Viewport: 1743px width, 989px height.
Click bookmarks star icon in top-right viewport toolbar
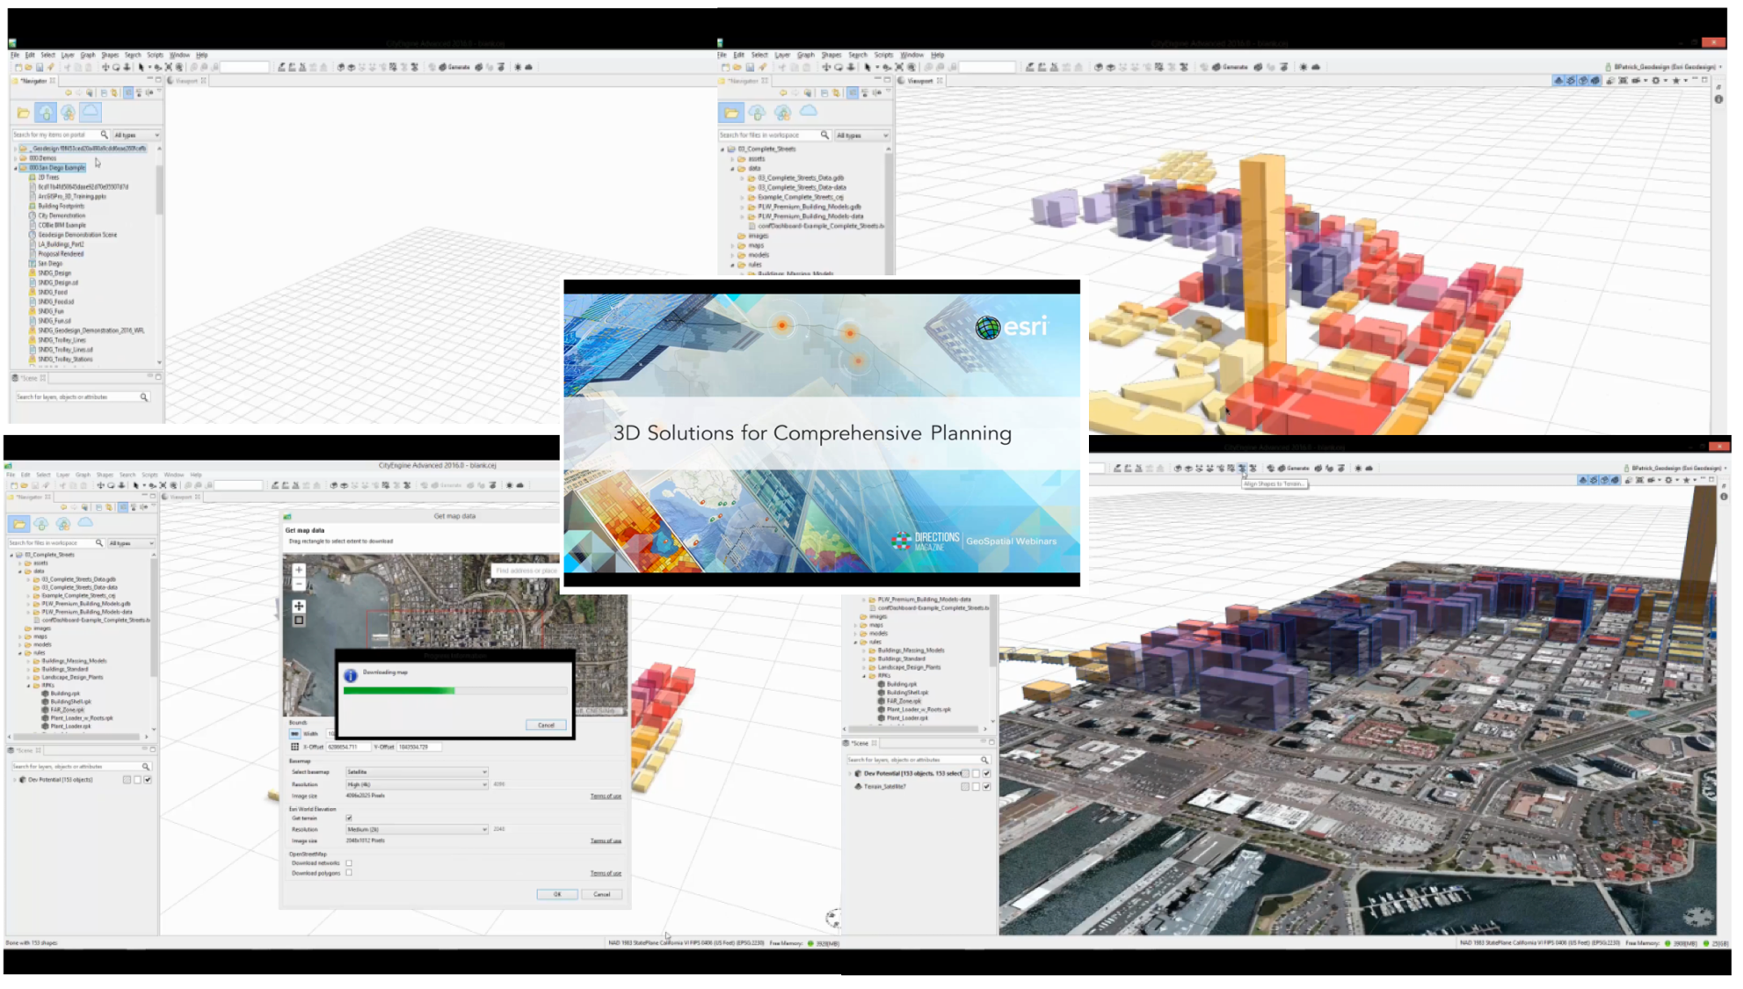tap(1675, 80)
